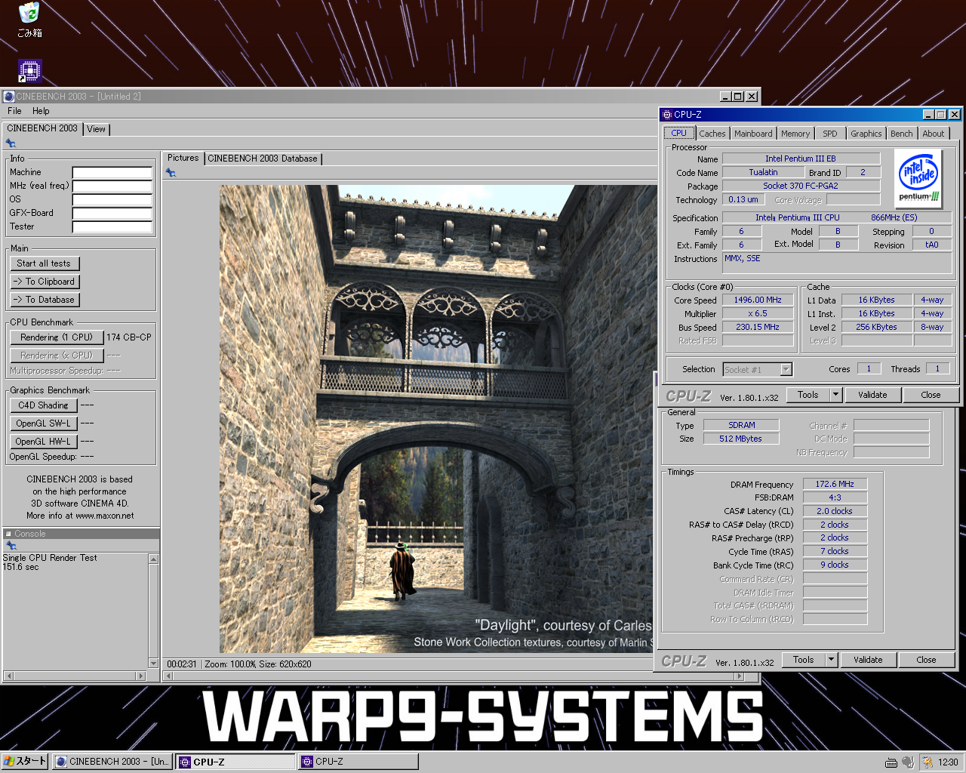The image size is (966, 773).
Task: Click the '230.15 MHz' bus speed value
Action: point(758,327)
